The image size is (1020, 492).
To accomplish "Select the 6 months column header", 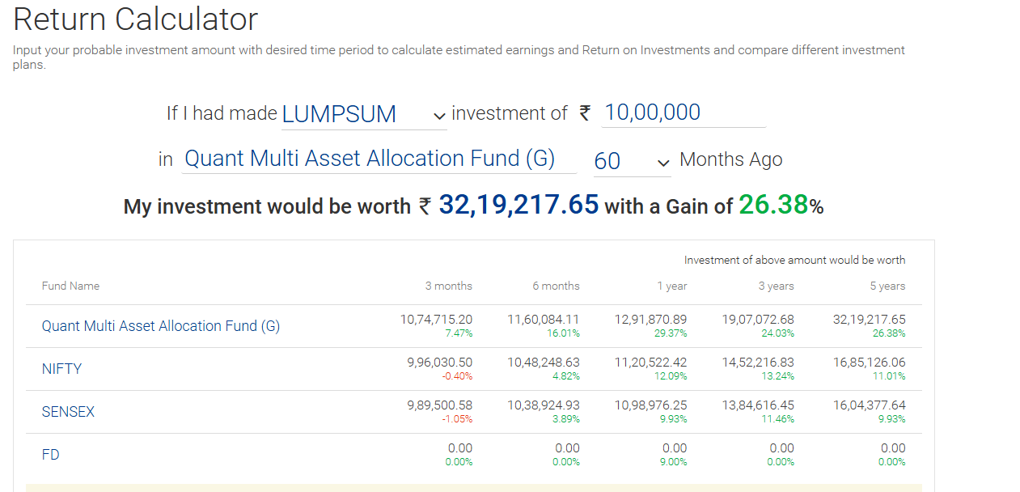I will (556, 286).
